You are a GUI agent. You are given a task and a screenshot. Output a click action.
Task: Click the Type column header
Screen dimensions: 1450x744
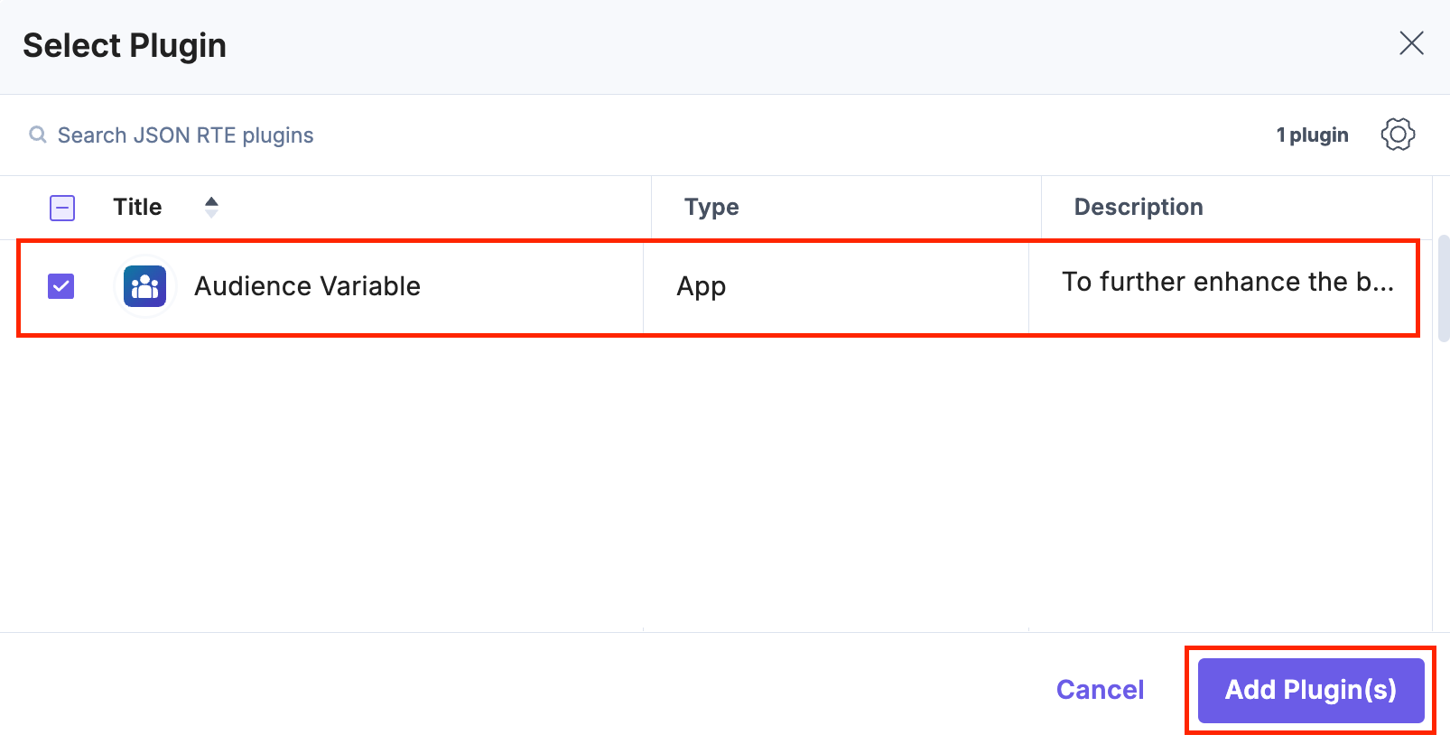pos(711,207)
